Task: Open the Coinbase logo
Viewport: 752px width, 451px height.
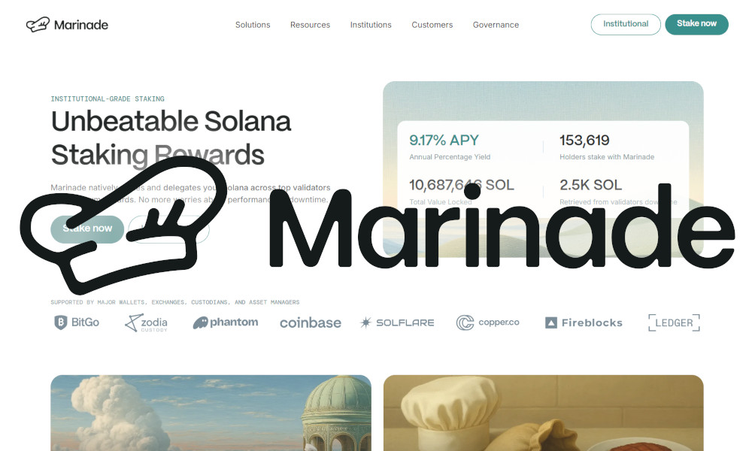Action: point(311,323)
